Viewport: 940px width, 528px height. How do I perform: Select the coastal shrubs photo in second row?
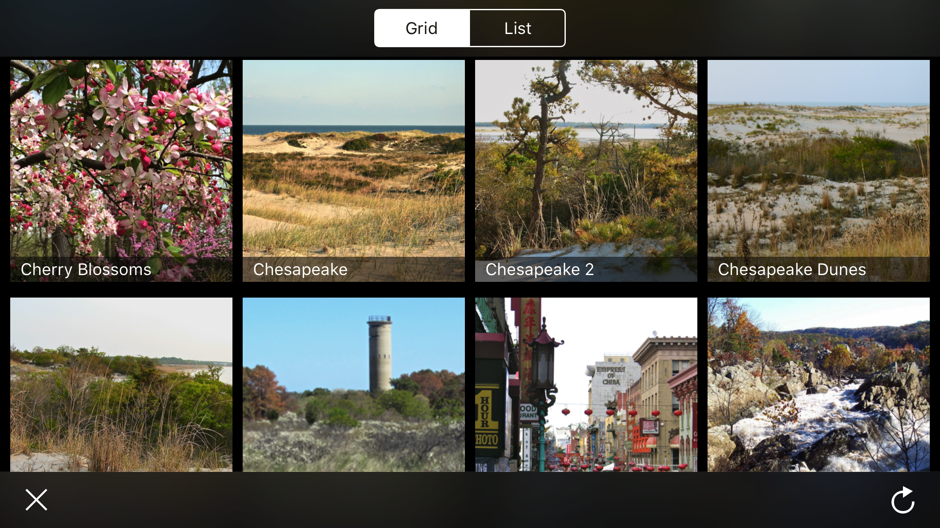click(x=121, y=384)
